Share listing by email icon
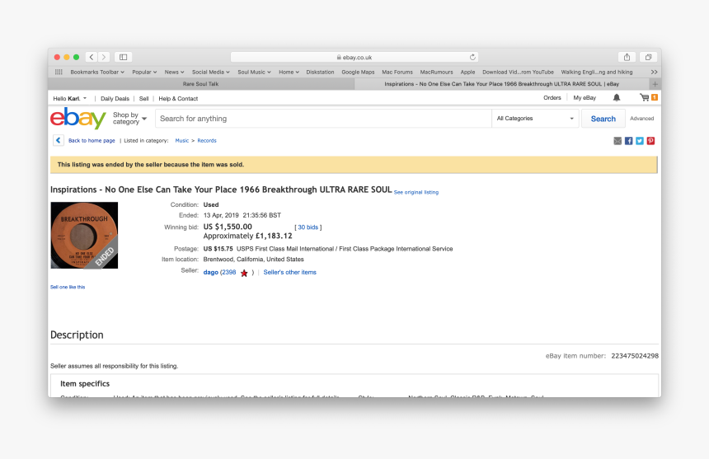This screenshot has width=709, height=459. click(617, 141)
